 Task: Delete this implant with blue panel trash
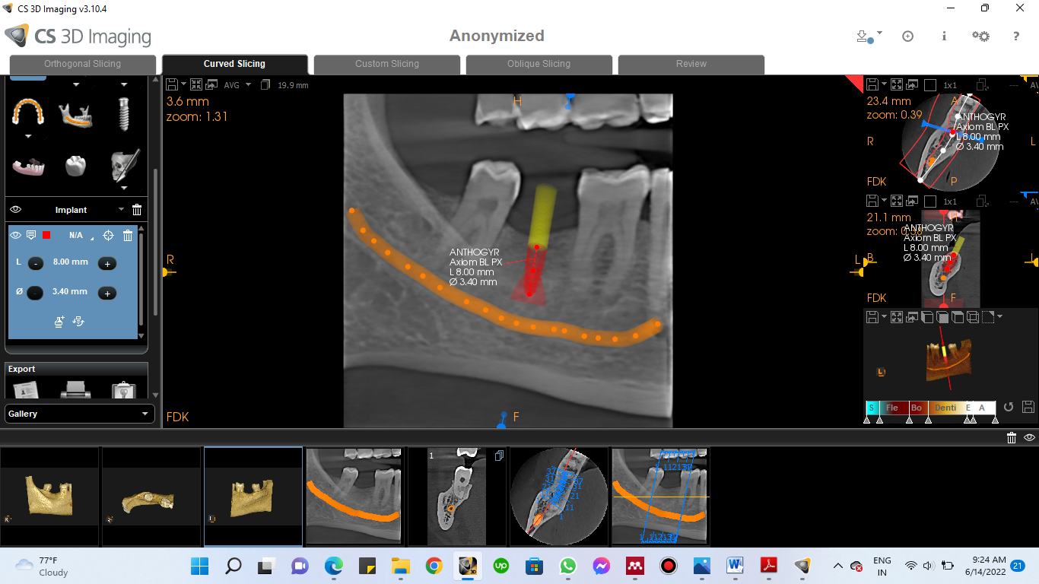click(x=128, y=236)
